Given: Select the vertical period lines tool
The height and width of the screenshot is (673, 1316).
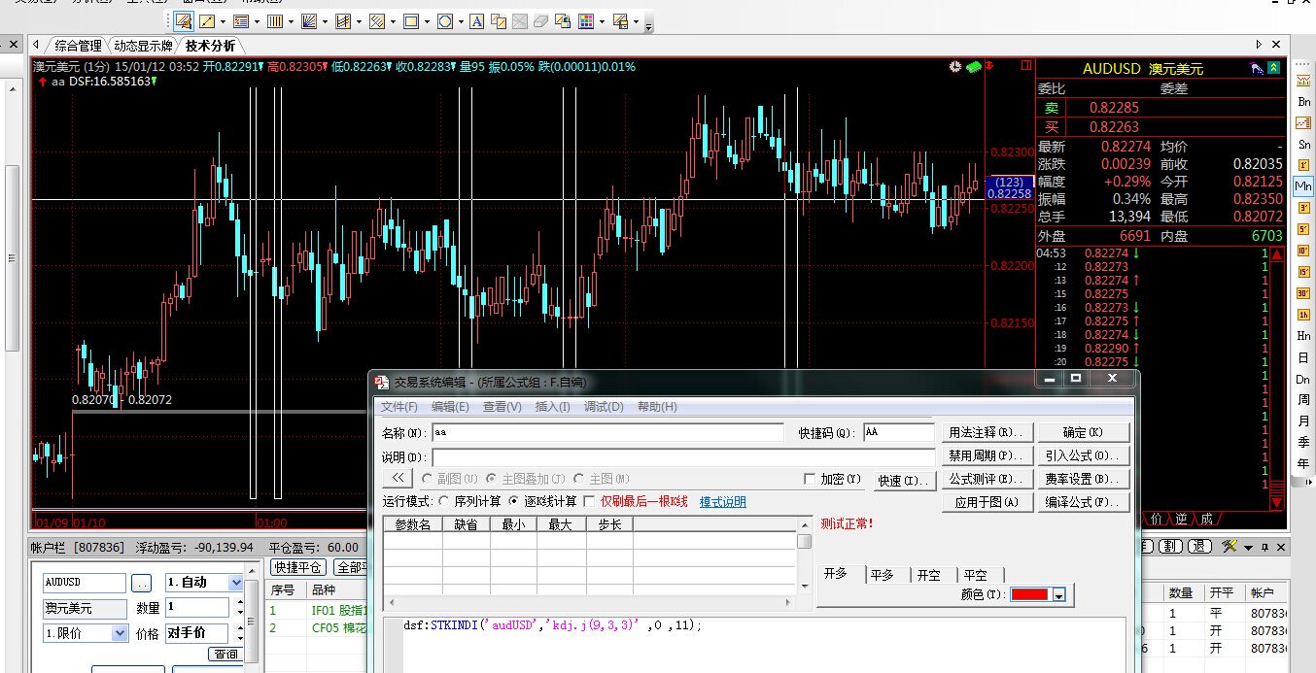Looking at the screenshot, I should (274, 21).
